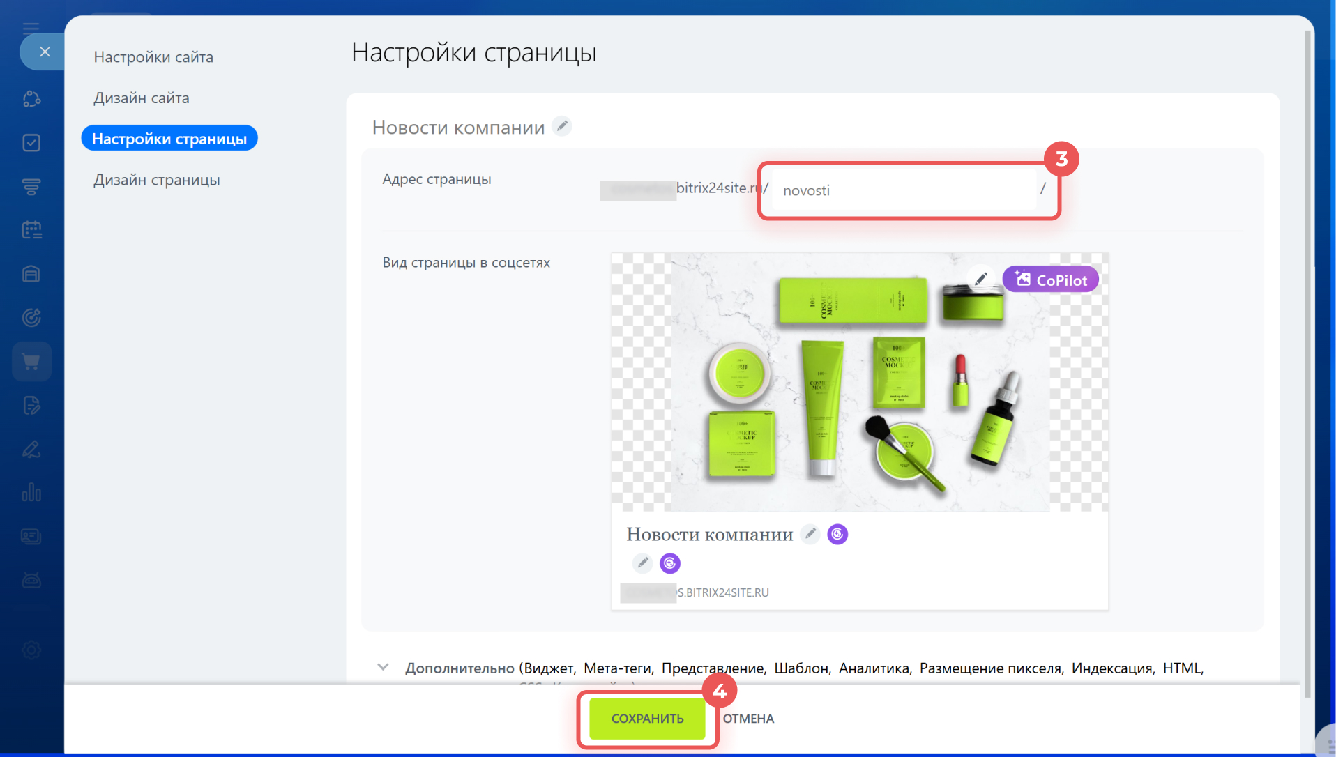
Task: Click purple CoPilot icon beside preview title
Action: coord(837,534)
